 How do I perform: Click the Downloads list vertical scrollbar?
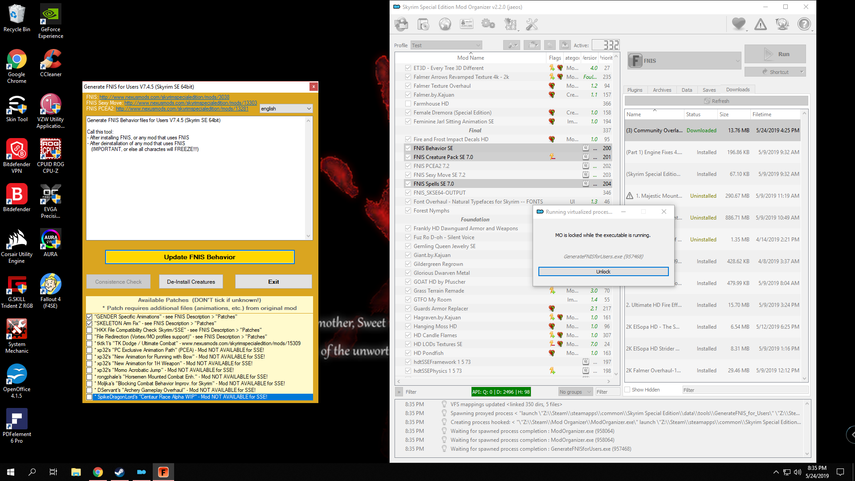point(804,245)
